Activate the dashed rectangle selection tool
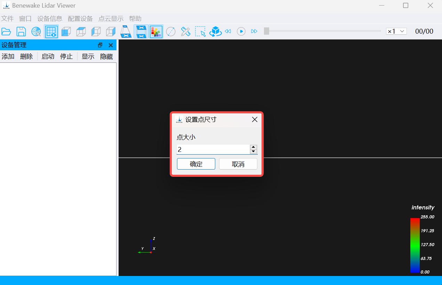The image size is (442, 285). point(200,32)
